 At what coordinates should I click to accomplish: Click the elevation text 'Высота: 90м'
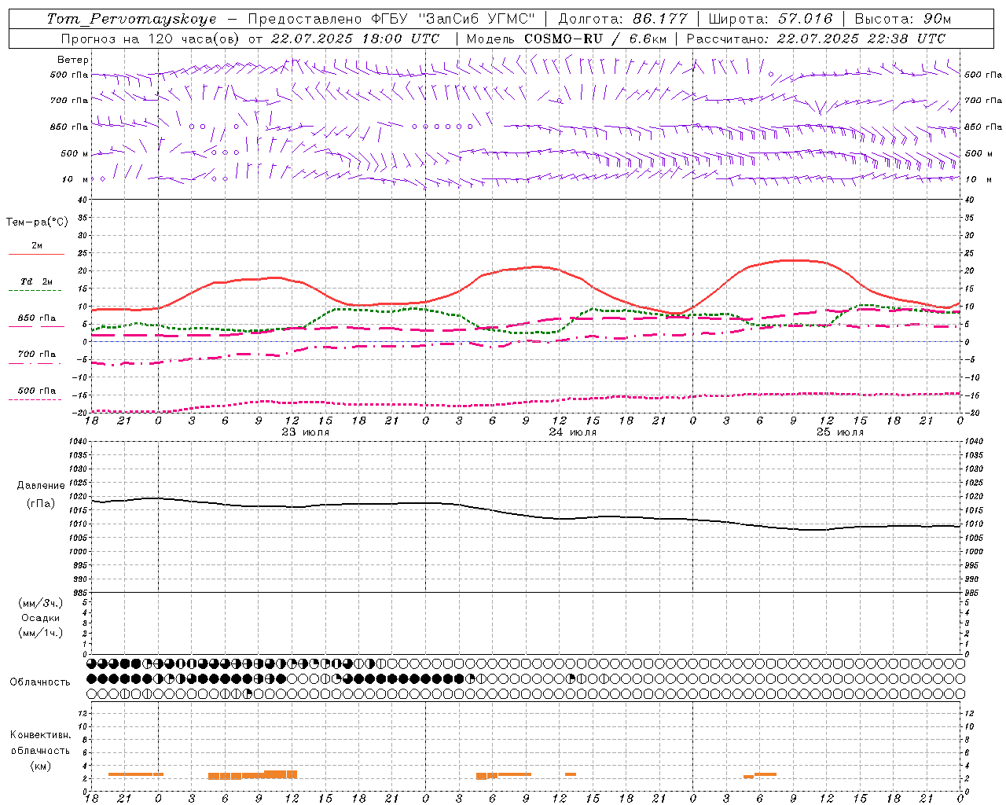[x=902, y=19]
